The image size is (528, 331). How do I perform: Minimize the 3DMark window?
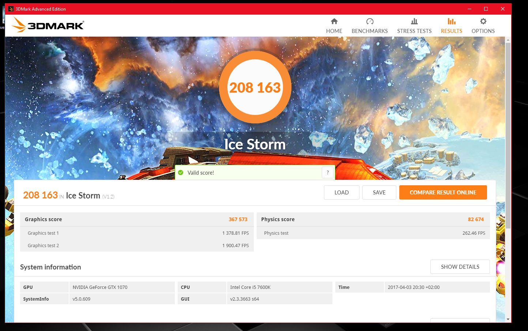coord(469,9)
